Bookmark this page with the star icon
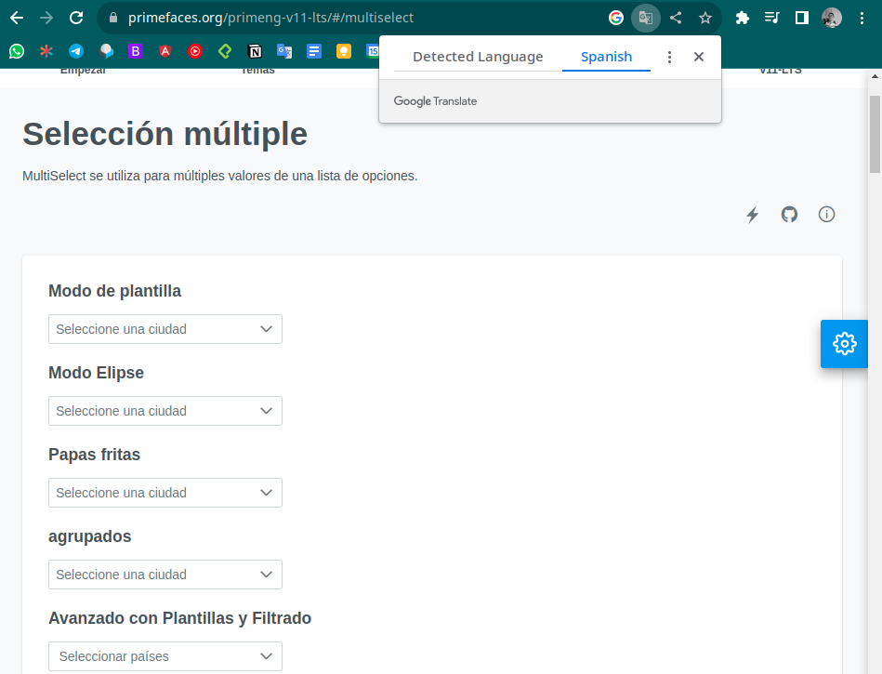 705,18
